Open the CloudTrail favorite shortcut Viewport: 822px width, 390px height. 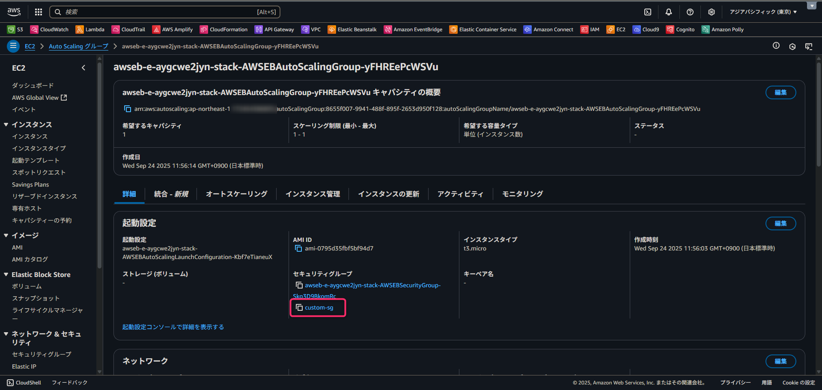coord(128,30)
